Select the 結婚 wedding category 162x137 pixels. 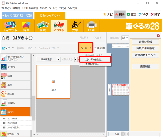pyautogui.click(x=16, y=76)
